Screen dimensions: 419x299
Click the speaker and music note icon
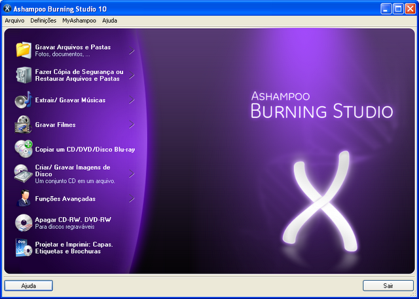(x=24, y=100)
